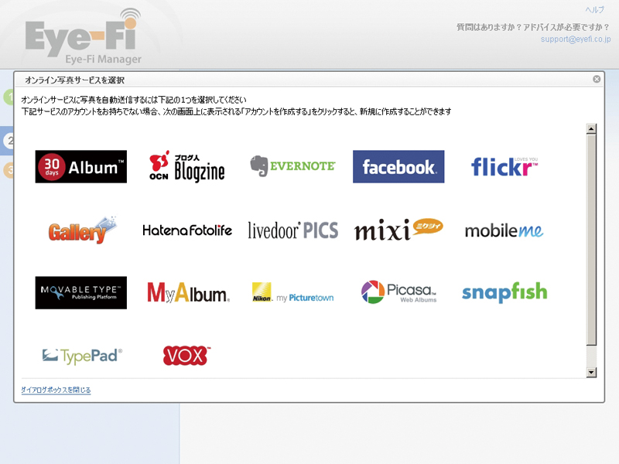Select the MyAlbum service logo
Viewport: 619px width, 464px height.
point(186,292)
